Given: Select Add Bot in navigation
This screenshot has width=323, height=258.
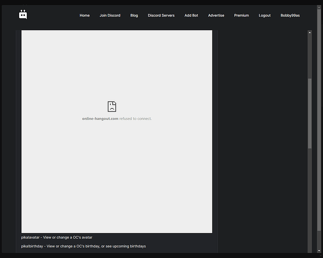Looking at the screenshot, I should (191, 15).
